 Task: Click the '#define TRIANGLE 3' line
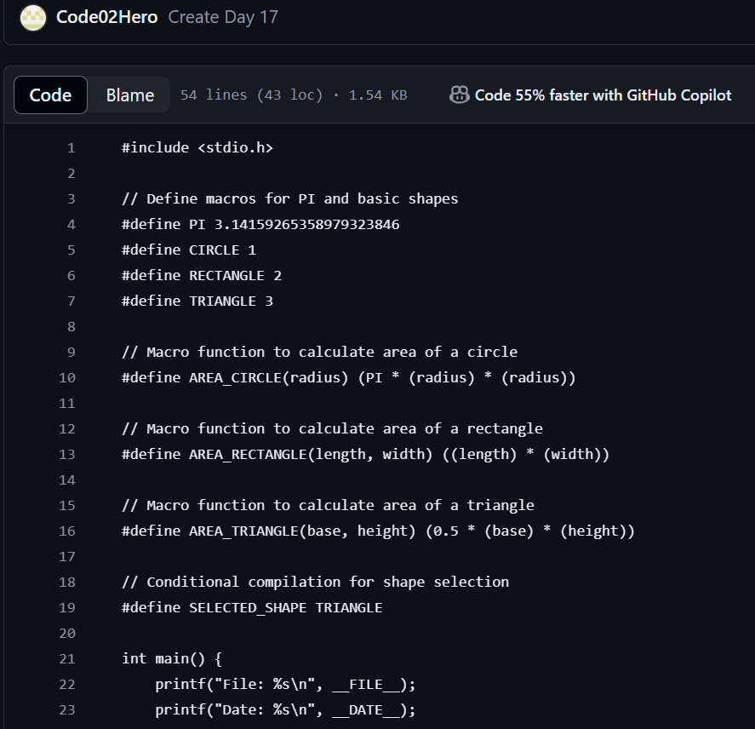197,301
